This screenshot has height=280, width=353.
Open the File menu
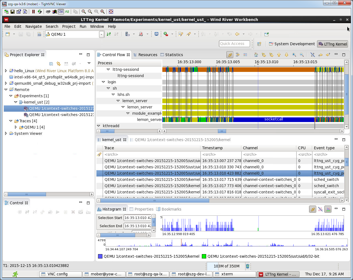coord(7,26)
